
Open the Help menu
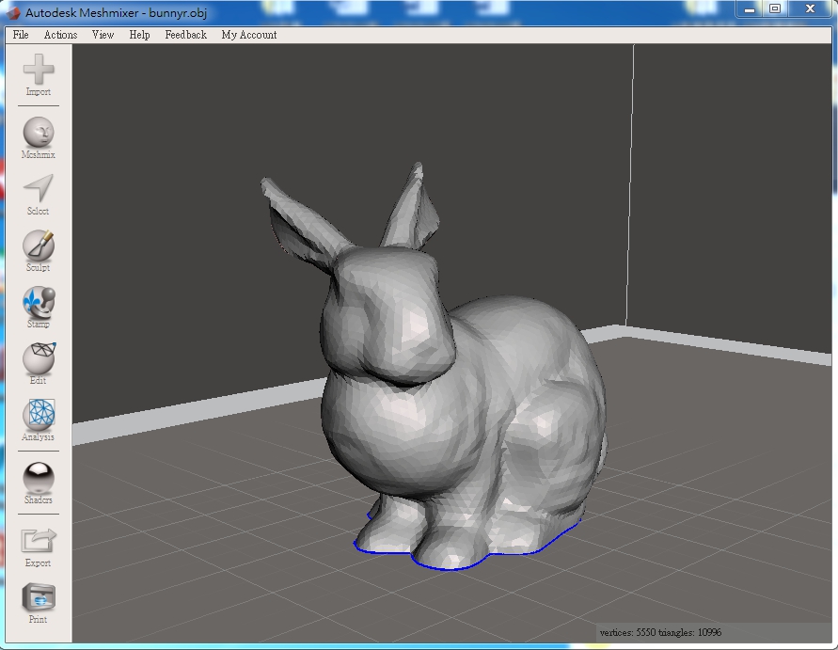click(139, 35)
